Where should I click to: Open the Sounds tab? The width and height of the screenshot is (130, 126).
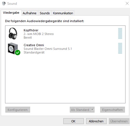(45, 13)
